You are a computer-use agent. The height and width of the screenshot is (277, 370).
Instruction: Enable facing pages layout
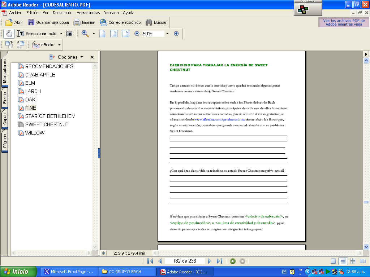[x=362, y=261]
